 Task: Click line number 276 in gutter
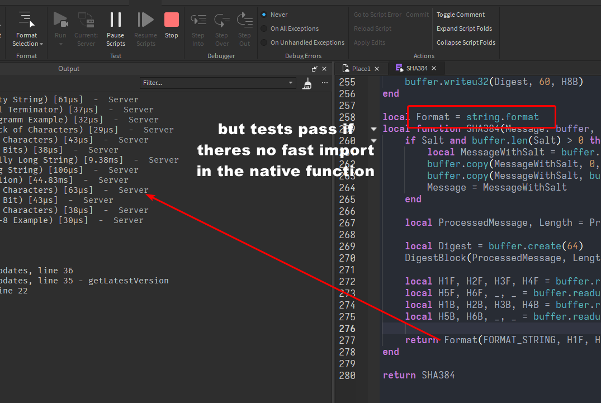347,329
